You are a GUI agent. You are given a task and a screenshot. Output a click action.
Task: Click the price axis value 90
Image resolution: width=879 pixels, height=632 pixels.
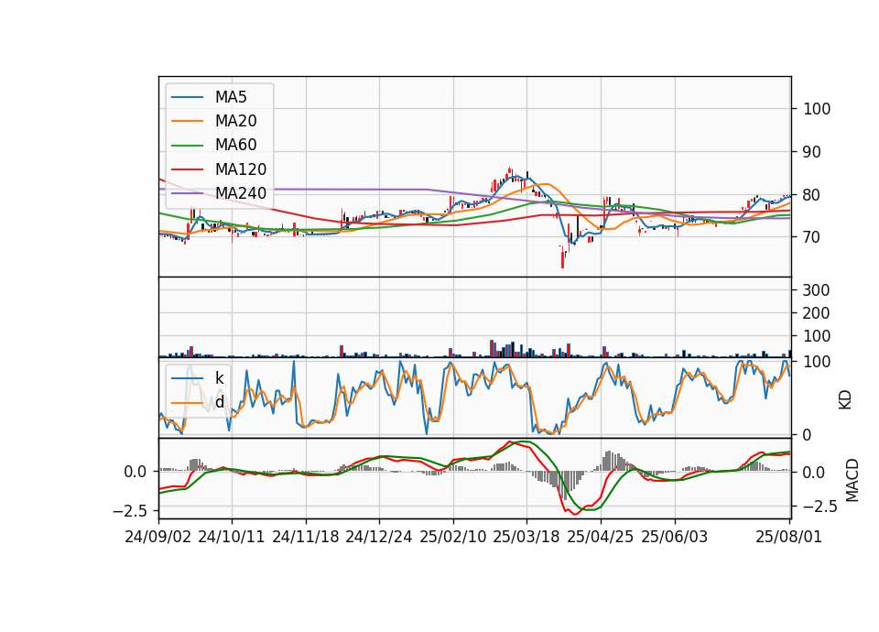(812, 152)
